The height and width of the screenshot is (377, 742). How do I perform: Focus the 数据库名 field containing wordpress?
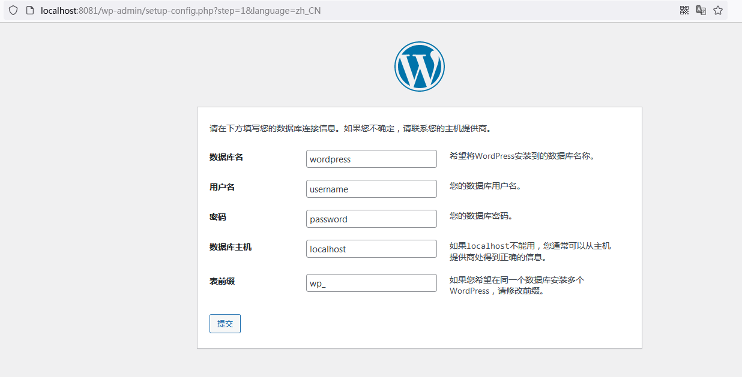(371, 158)
